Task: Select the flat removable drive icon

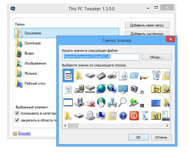Action: coord(79,116)
